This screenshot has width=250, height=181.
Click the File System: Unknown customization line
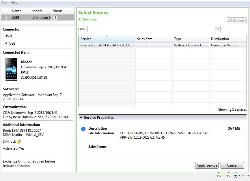point(36,117)
